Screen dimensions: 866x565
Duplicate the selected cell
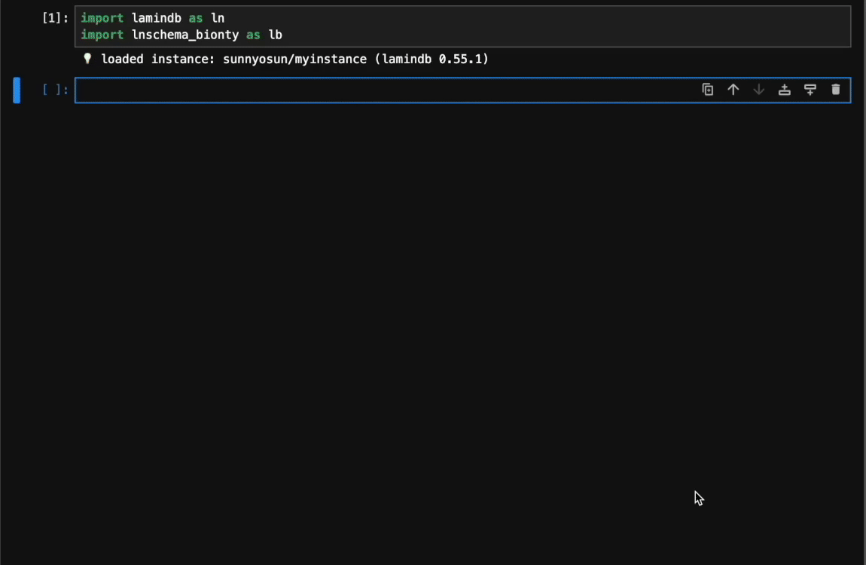pos(708,89)
